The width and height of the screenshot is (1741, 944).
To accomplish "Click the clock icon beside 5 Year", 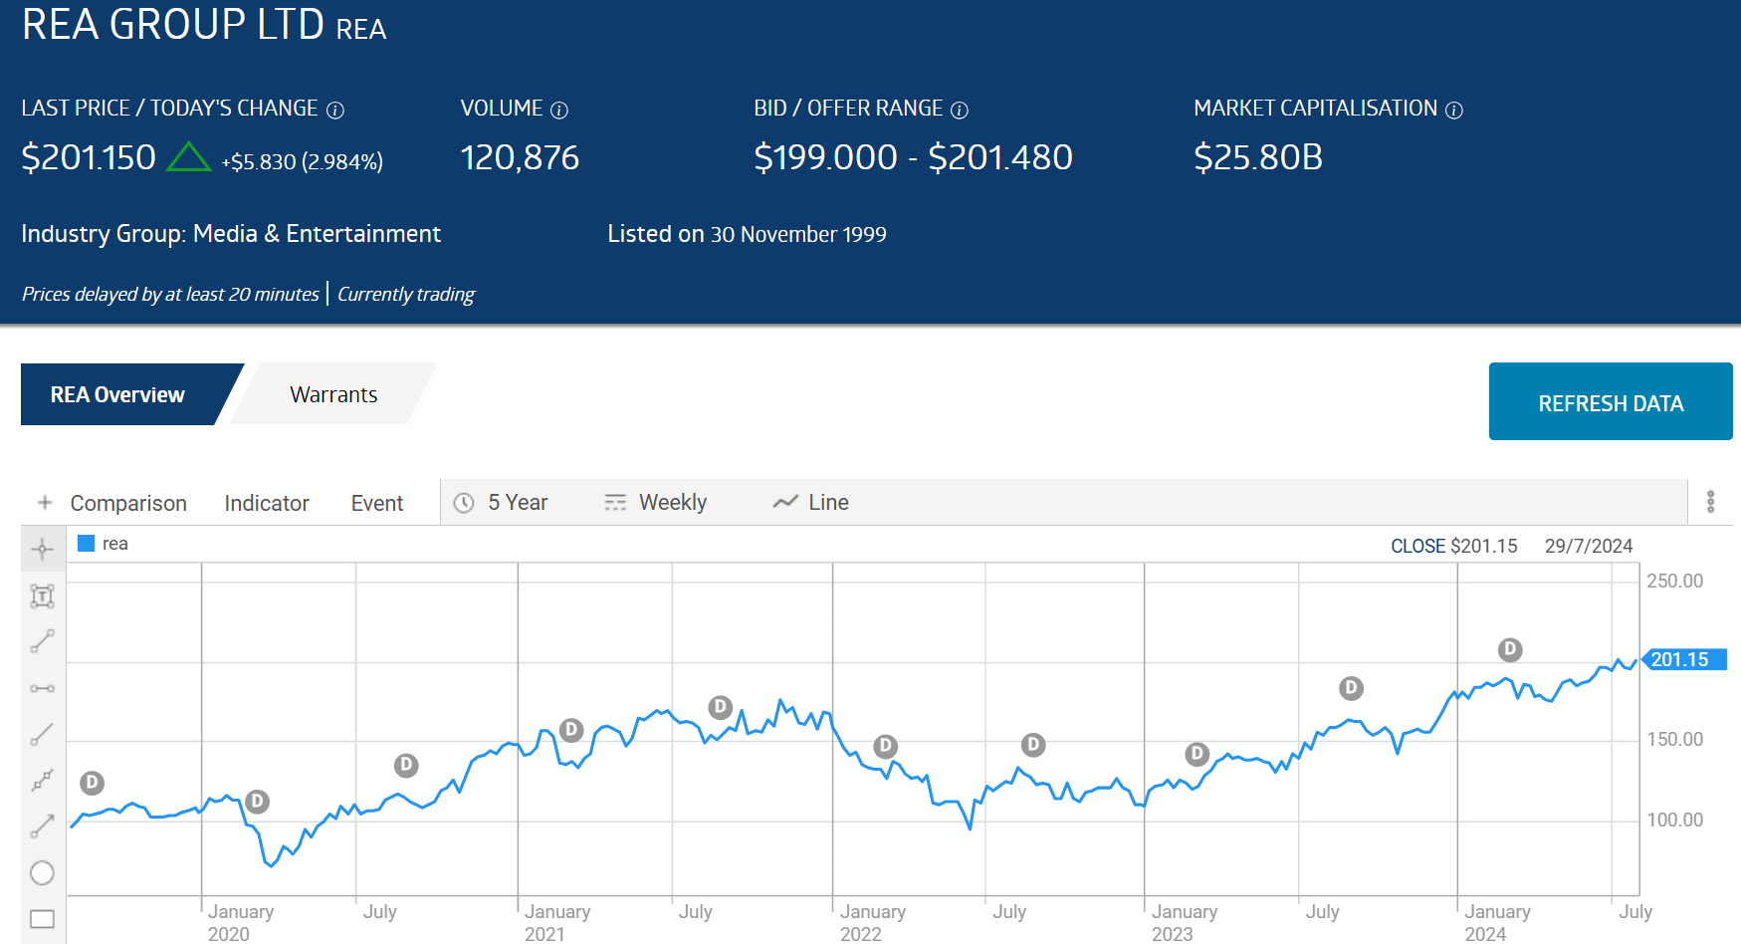I will (464, 503).
